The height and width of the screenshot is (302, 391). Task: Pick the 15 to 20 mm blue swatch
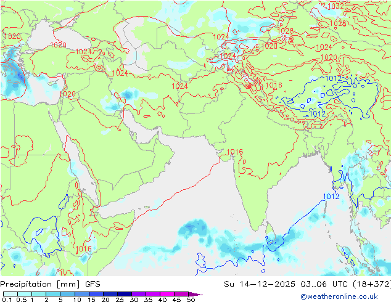[x=96, y=294]
